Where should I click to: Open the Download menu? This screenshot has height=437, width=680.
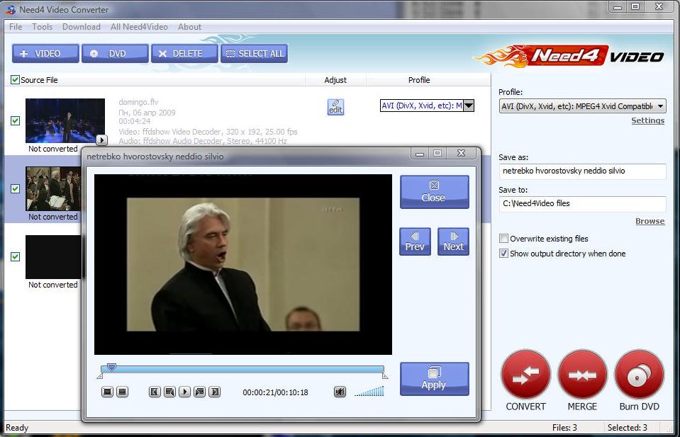[81, 27]
